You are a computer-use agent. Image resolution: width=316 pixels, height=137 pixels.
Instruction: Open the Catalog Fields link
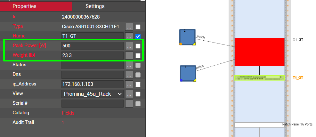coord(68,113)
